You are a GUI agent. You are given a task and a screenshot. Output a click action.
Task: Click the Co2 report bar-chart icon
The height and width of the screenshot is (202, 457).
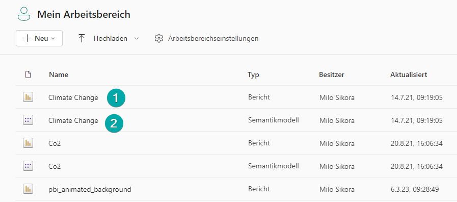28,143
